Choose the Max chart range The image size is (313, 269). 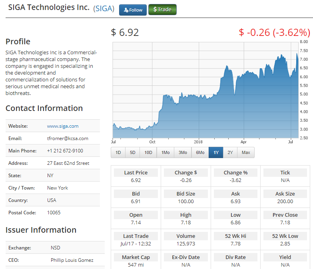(246, 152)
